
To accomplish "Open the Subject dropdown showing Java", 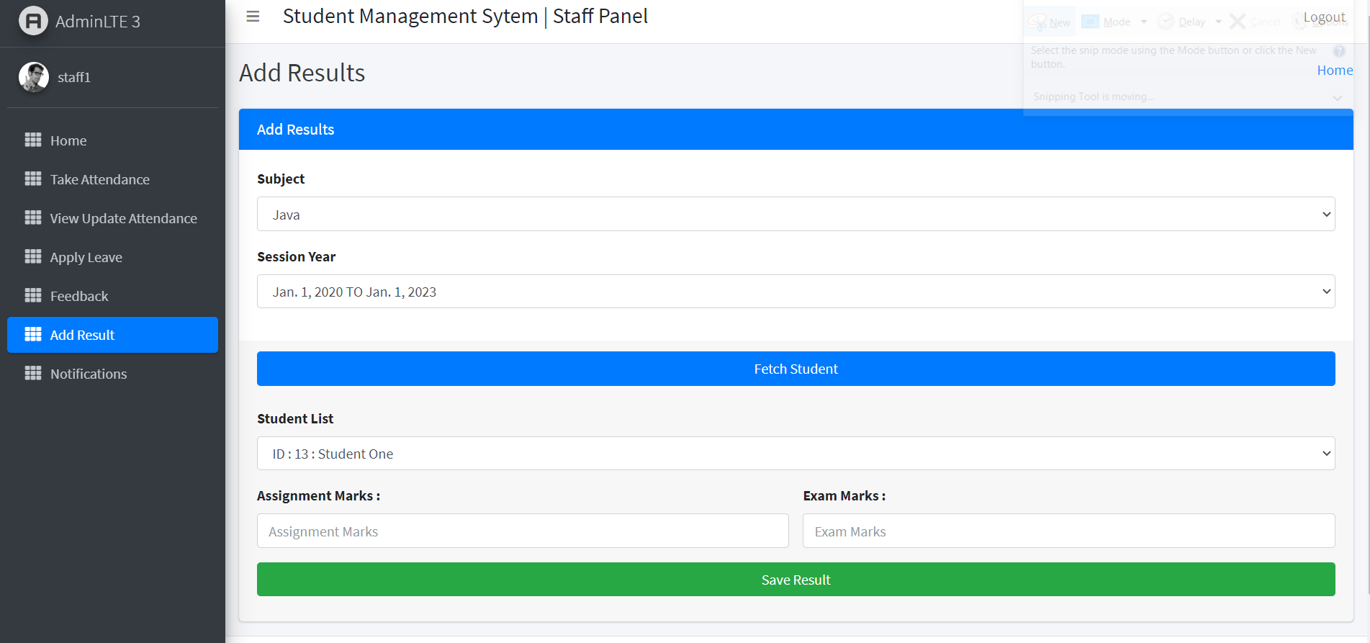I will coord(796,215).
